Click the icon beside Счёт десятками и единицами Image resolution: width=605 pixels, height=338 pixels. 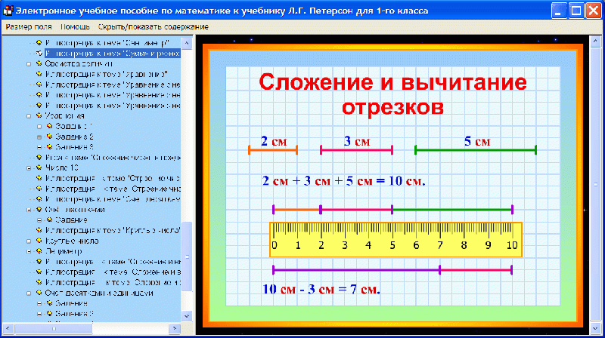point(39,293)
